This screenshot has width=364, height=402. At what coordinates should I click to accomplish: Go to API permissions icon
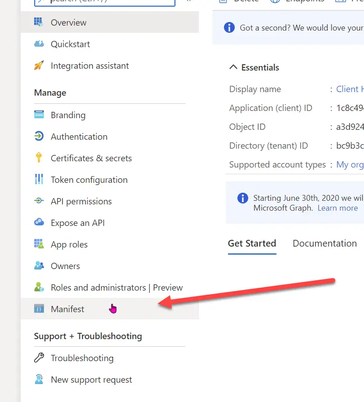(39, 201)
